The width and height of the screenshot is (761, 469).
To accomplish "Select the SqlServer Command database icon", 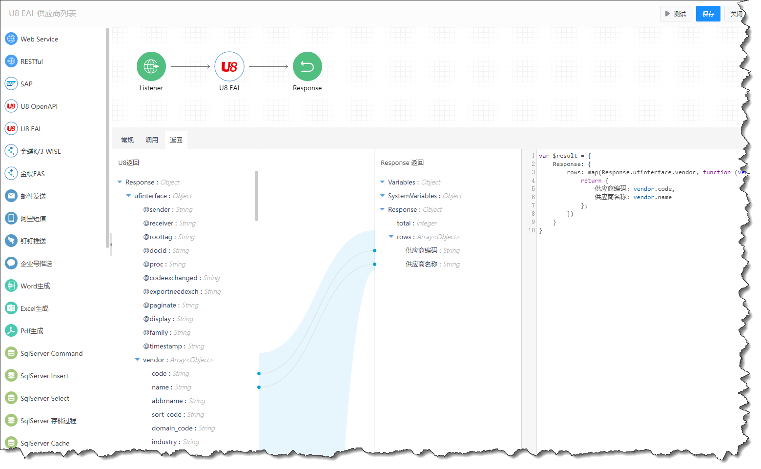I will 11,353.
